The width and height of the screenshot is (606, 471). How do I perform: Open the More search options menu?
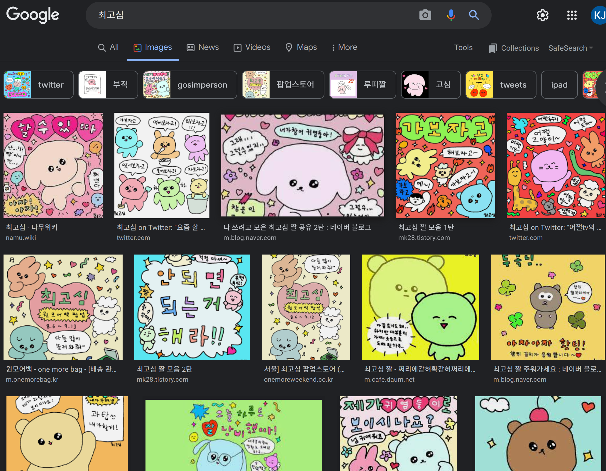pos(344,47)
